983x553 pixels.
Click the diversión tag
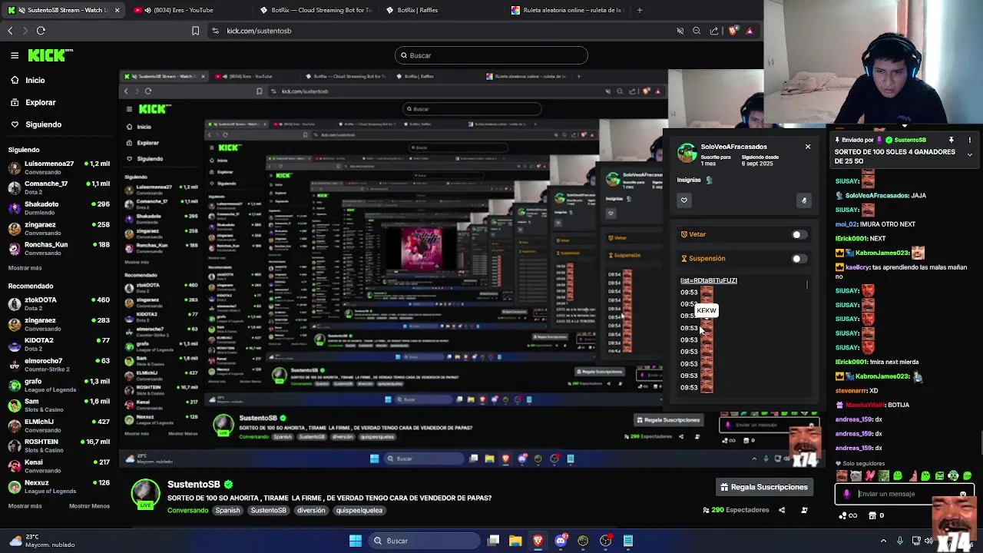pos(311,510)
